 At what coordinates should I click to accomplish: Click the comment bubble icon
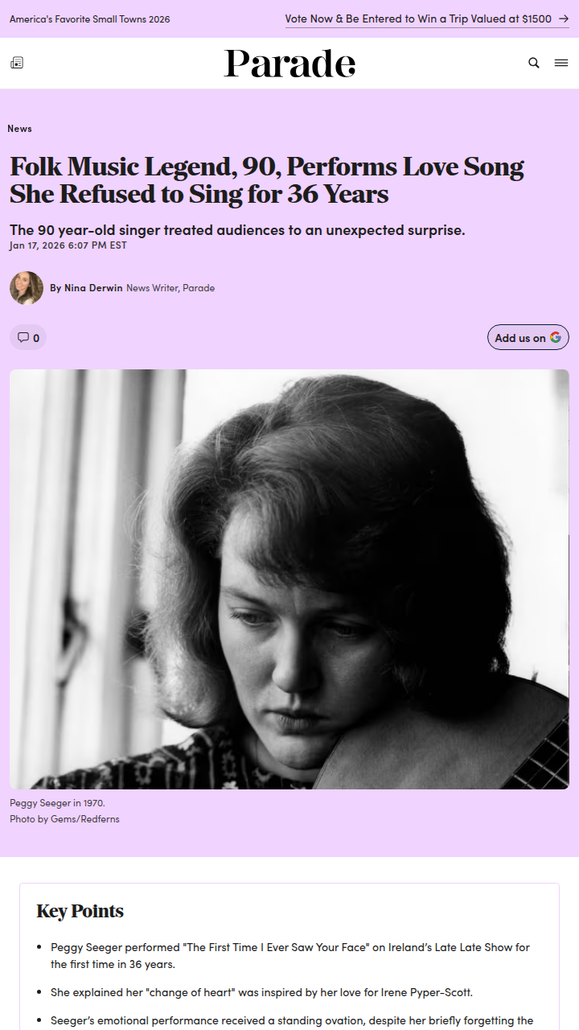[x=23, y=337]
